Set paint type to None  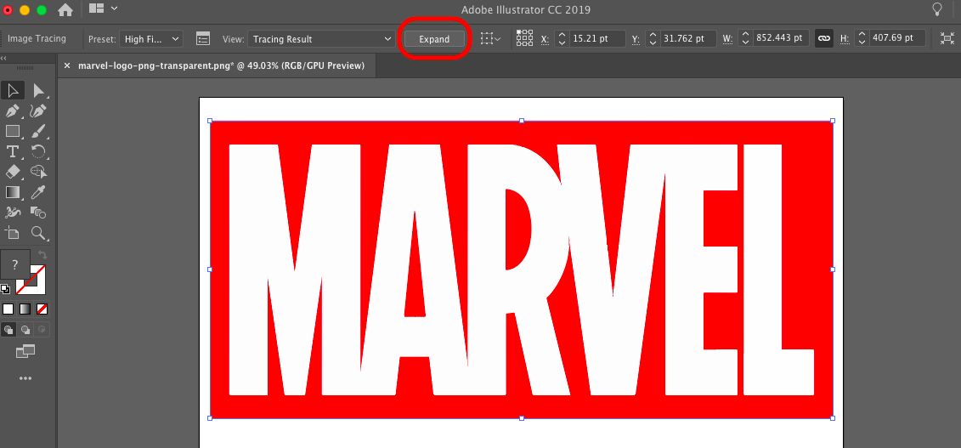(x=42, y=309)
